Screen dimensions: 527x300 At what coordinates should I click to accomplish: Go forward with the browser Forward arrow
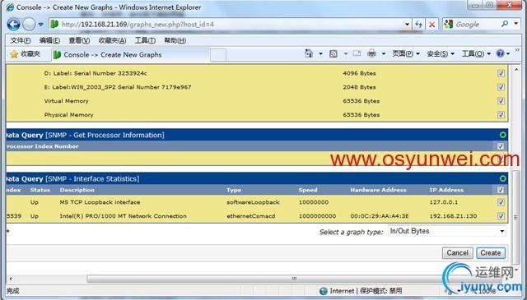pos(30,24)
